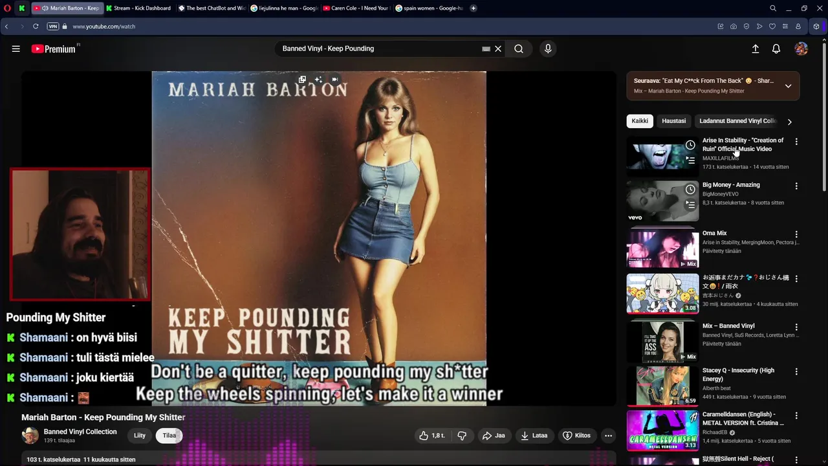Viewport: 828px width, 466px height.
Task: Open the YouTube hamburger guide menu
Action: (16, 49)
